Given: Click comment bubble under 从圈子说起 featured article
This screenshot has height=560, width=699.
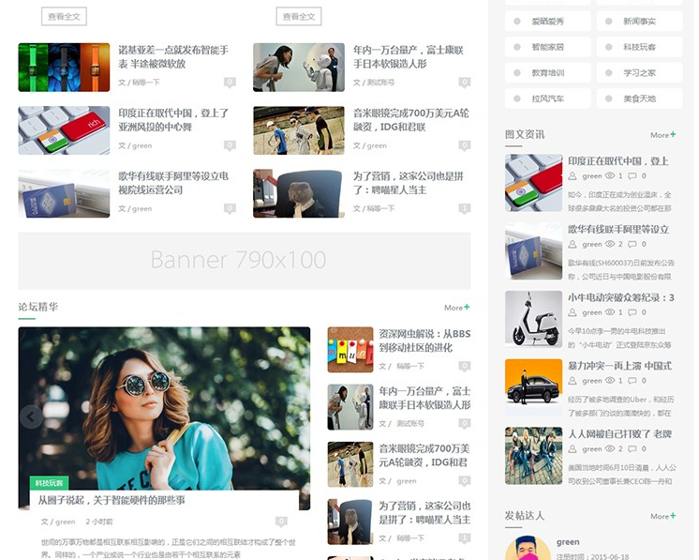Looking at the screenshot, I should point(281,522).
